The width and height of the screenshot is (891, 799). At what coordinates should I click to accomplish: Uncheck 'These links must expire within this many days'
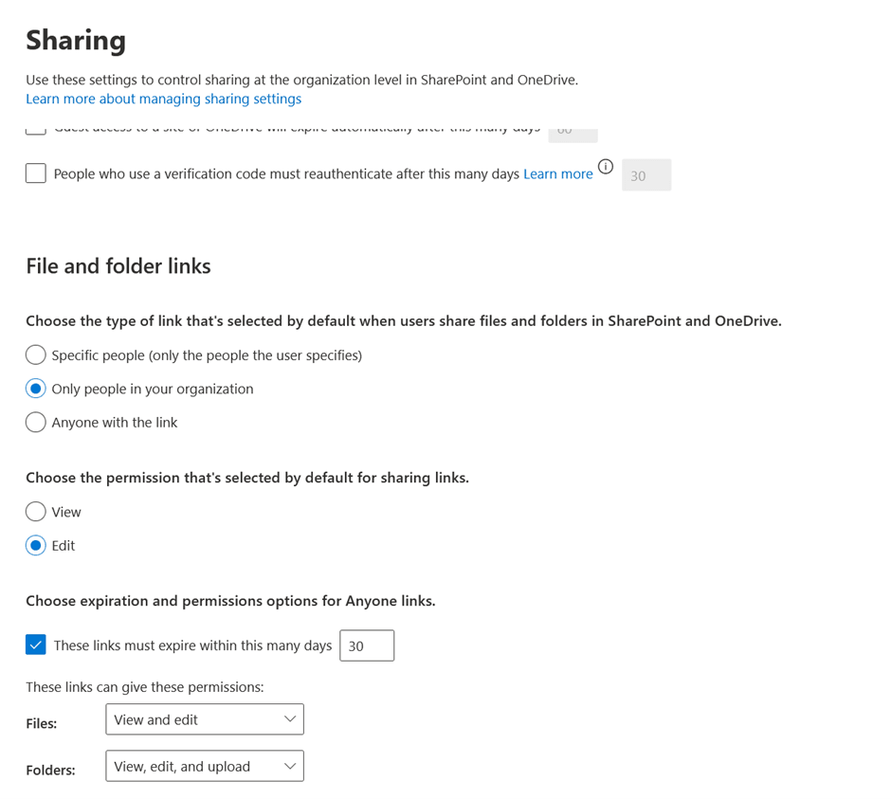(36, 645)
